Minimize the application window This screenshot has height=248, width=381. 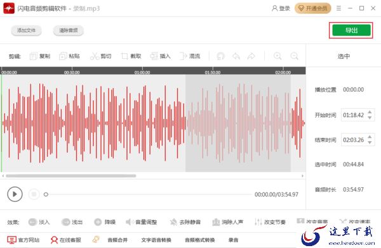(x=350, y=8)
